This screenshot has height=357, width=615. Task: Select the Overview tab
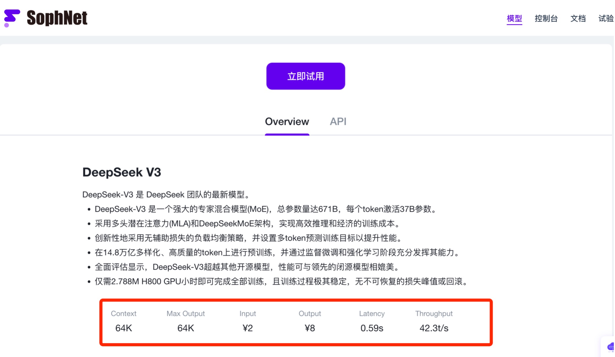287,121
